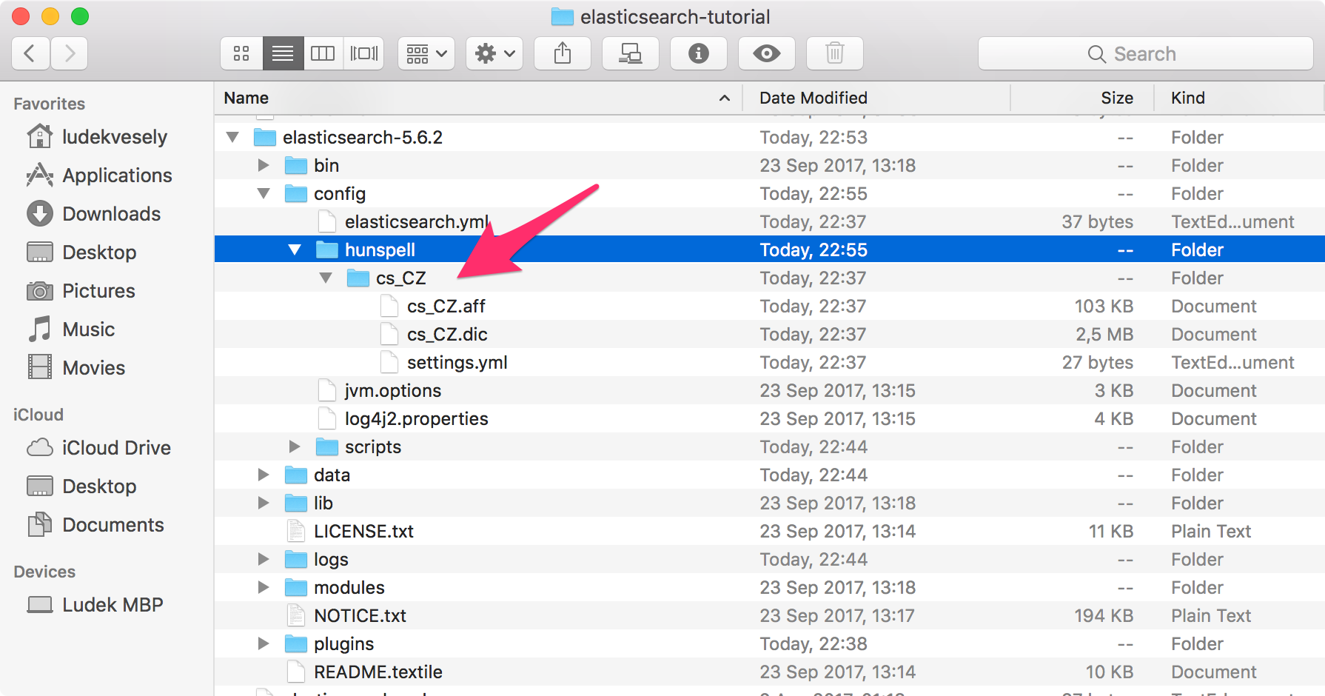
Task: Click the modules folder icon
Action: [x=296, y=587]
